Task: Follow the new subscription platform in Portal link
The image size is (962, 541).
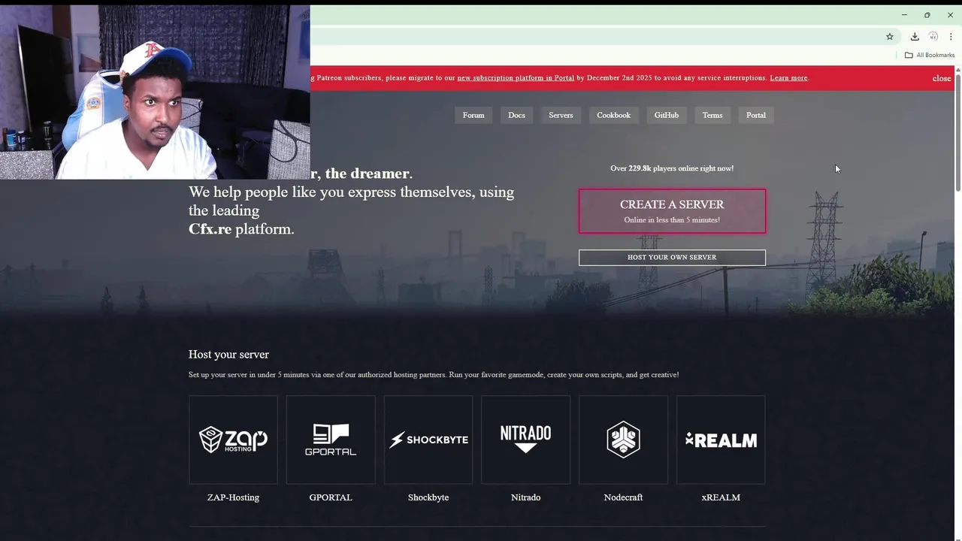Action: tap(516, 78)
